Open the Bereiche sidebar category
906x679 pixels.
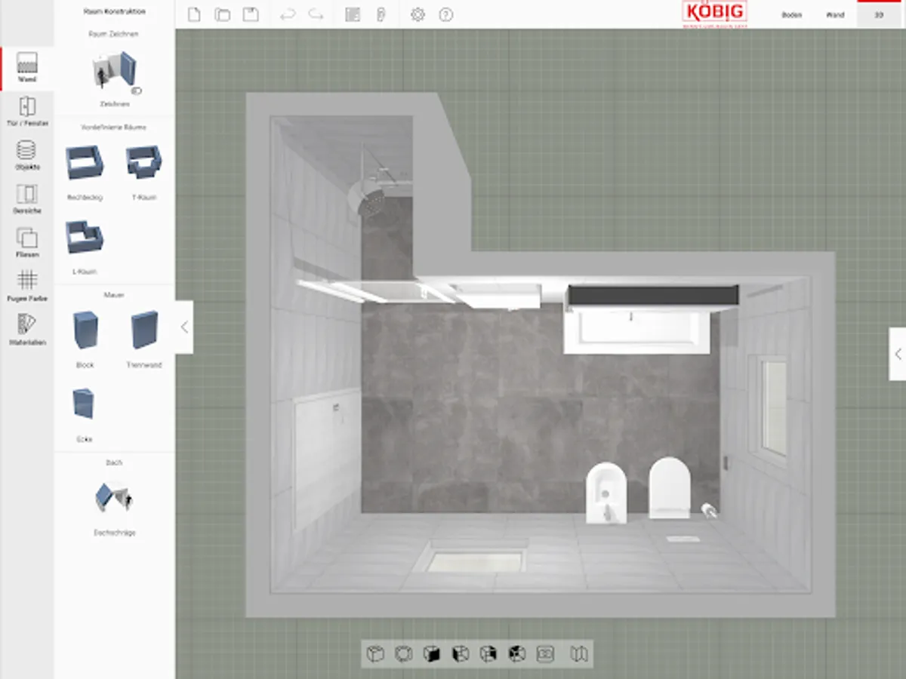27,199
